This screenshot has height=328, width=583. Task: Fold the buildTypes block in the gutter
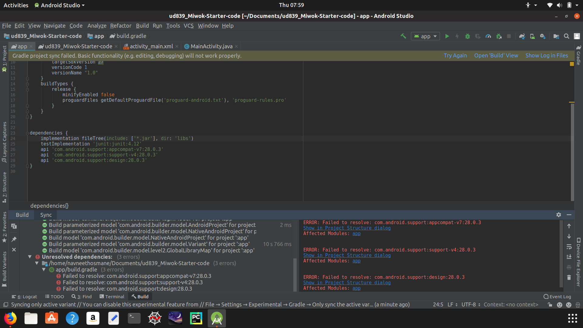coord(28,84)
